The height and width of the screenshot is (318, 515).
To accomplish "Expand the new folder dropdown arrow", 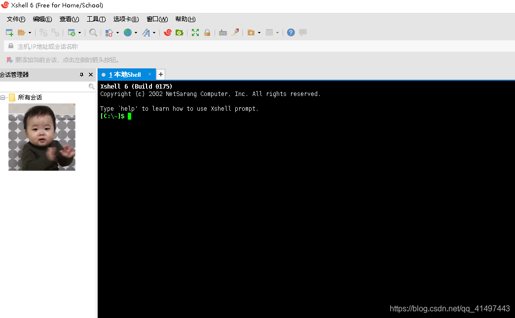I will 259,33.
